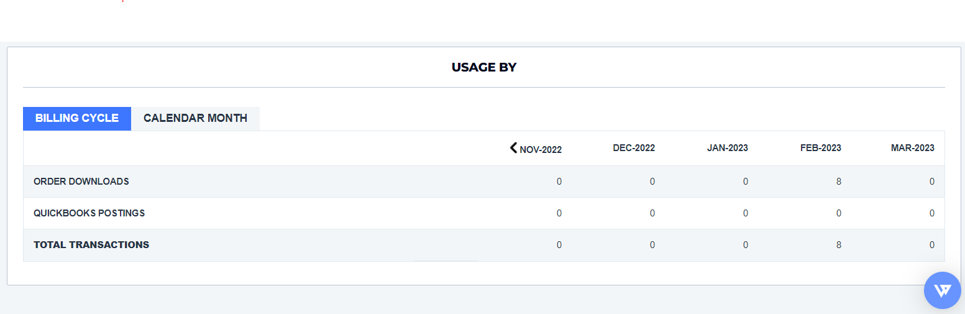965x314 pixels.
Task: Click the Usage By heading
Action: pyautogui.click(x=484, y=67)
